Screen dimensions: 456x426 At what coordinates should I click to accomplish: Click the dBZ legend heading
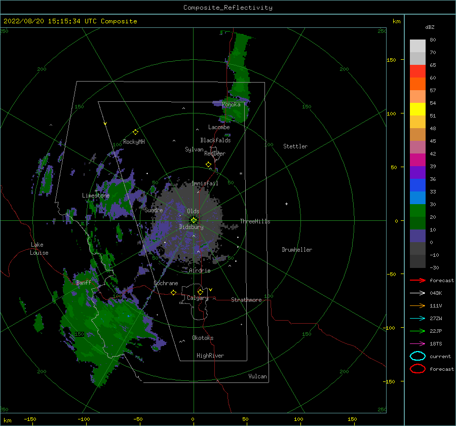430,27
